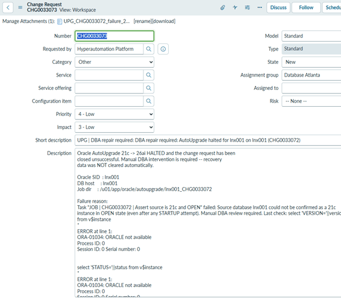Click the Model field showing Standard
The image size is (341, 301).
311,36
